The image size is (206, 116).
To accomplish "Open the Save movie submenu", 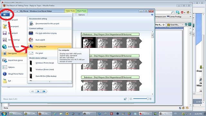I will [x=14, y=53].
